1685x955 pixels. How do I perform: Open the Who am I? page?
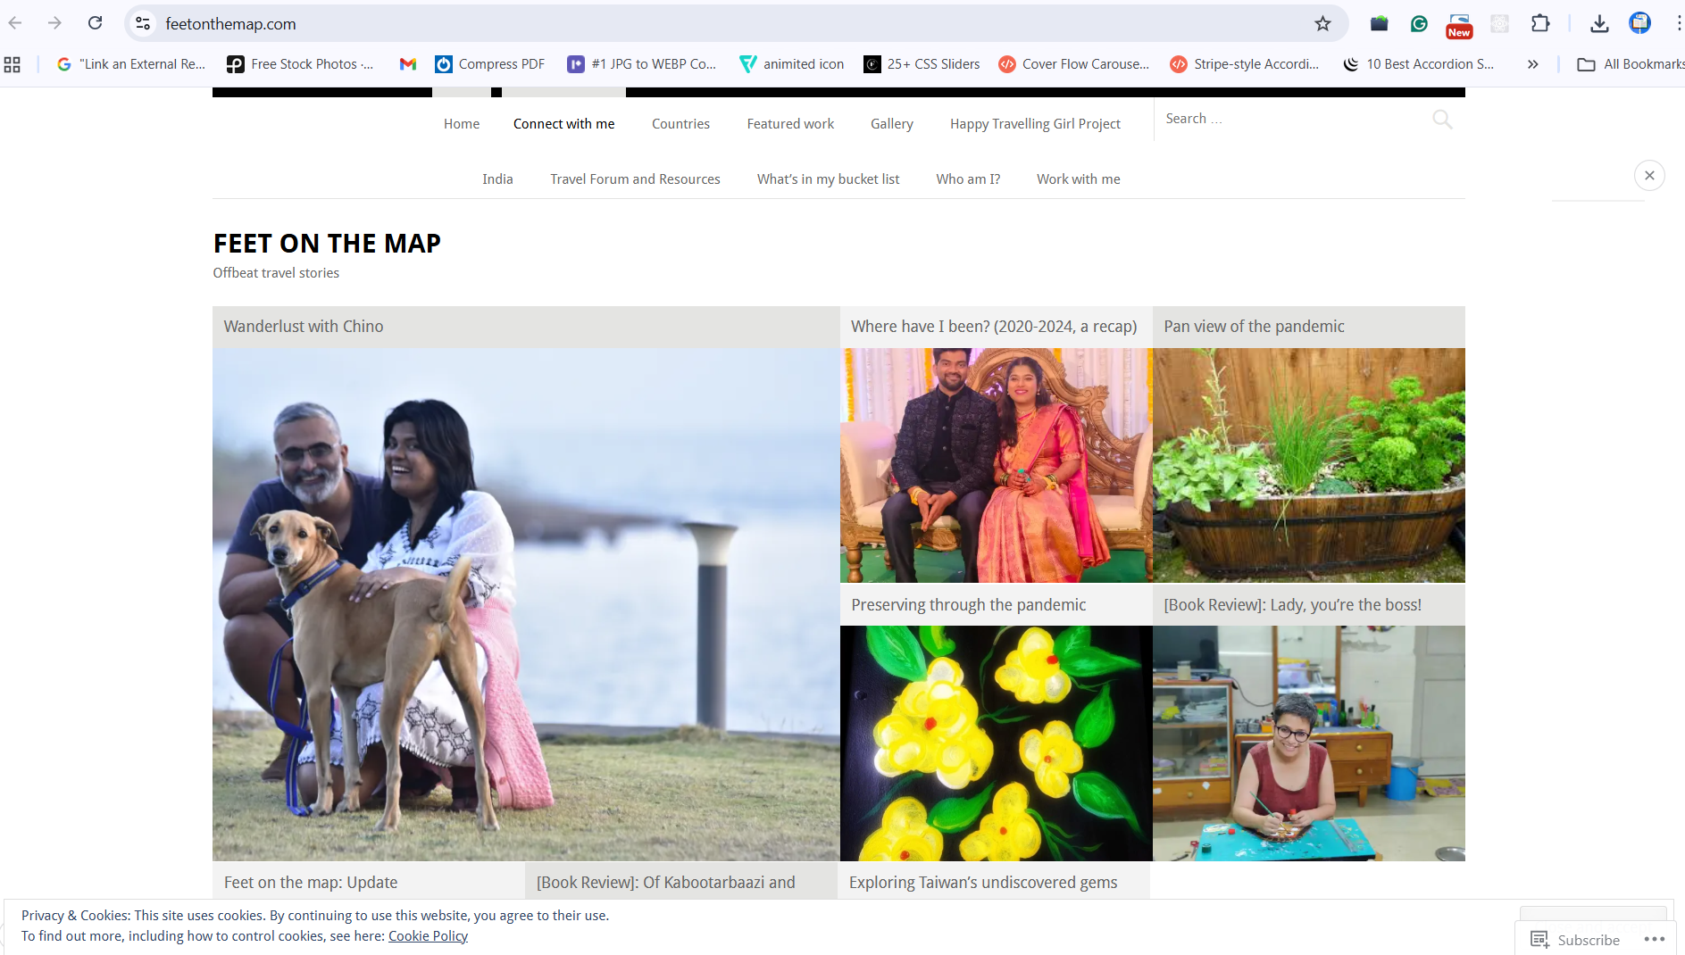[x=968, y=179]
